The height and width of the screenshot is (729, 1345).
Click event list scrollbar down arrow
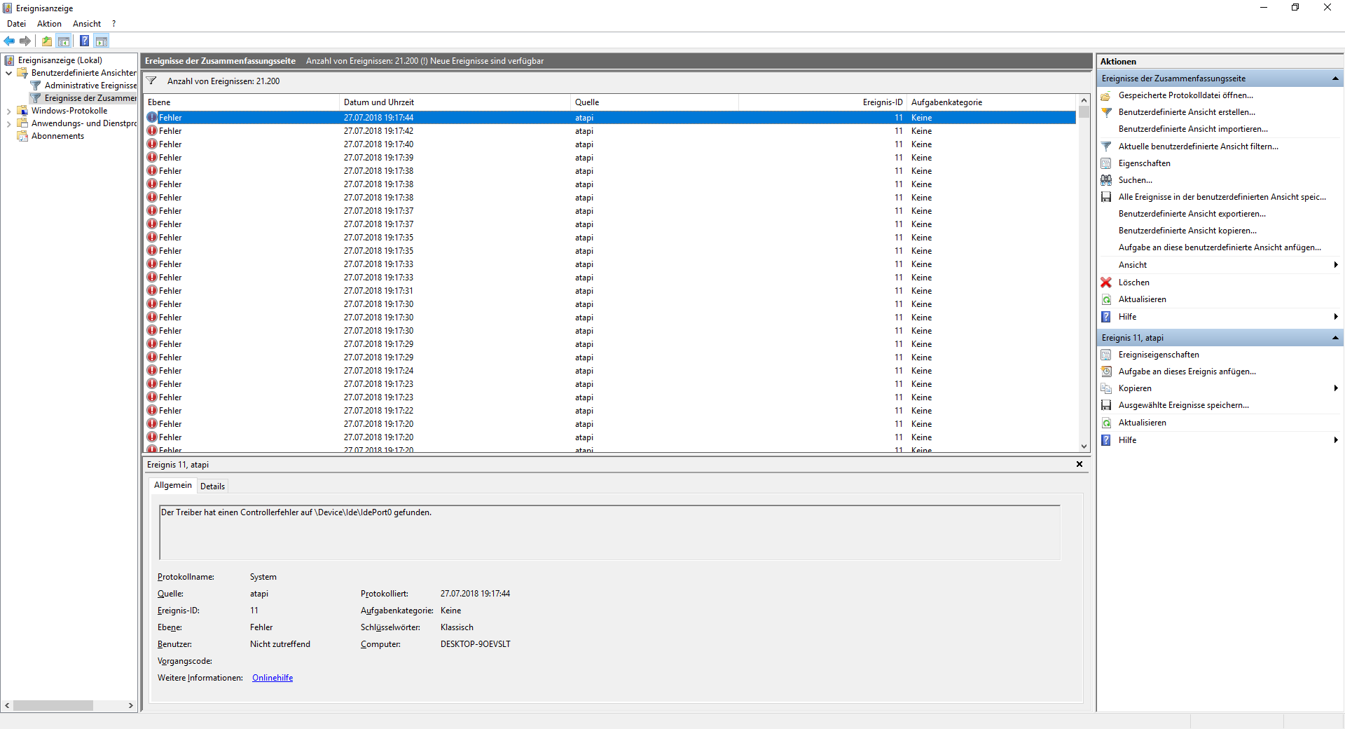coord(1084,446)
